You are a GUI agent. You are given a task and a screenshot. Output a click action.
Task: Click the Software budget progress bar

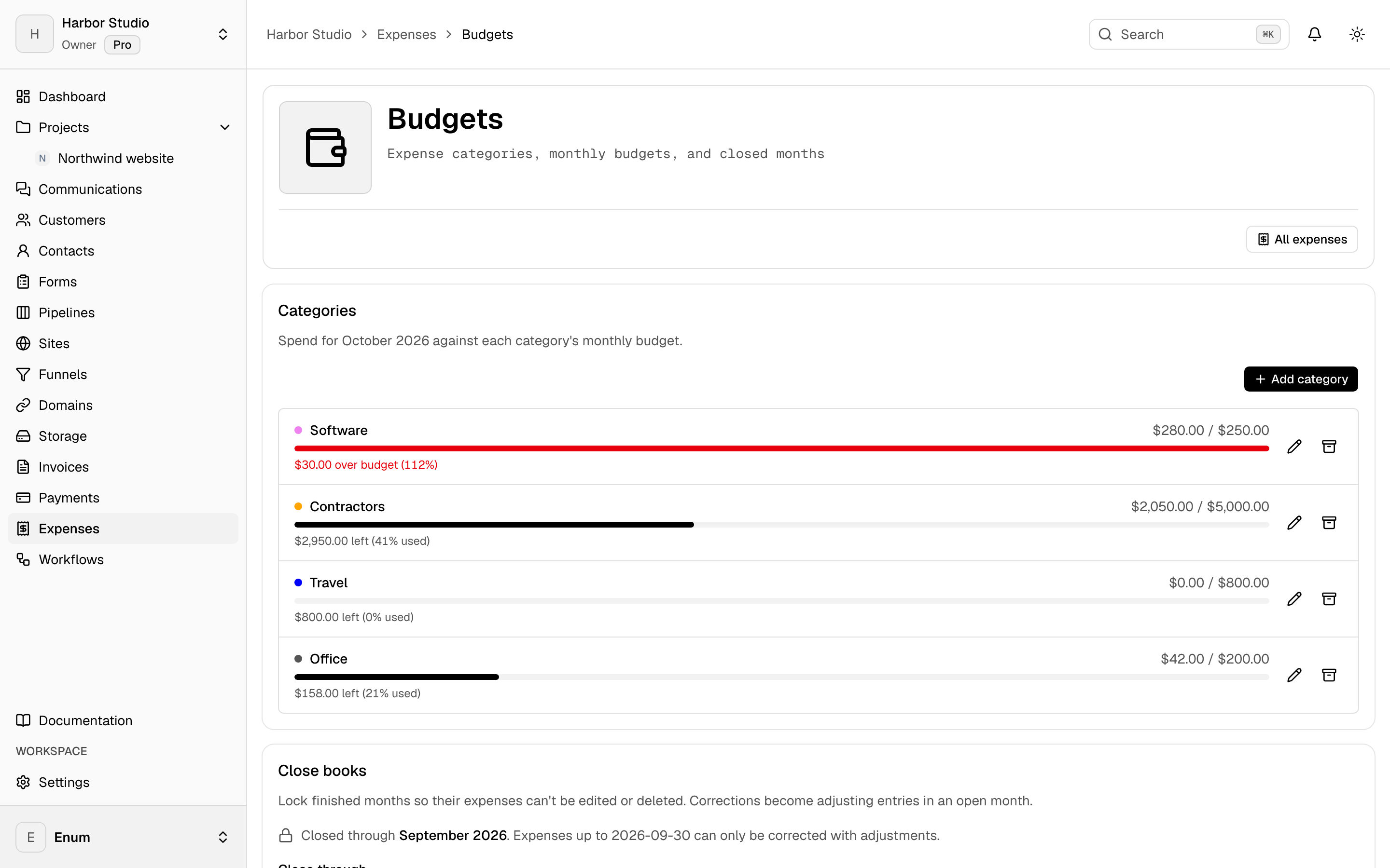point(781,448)
